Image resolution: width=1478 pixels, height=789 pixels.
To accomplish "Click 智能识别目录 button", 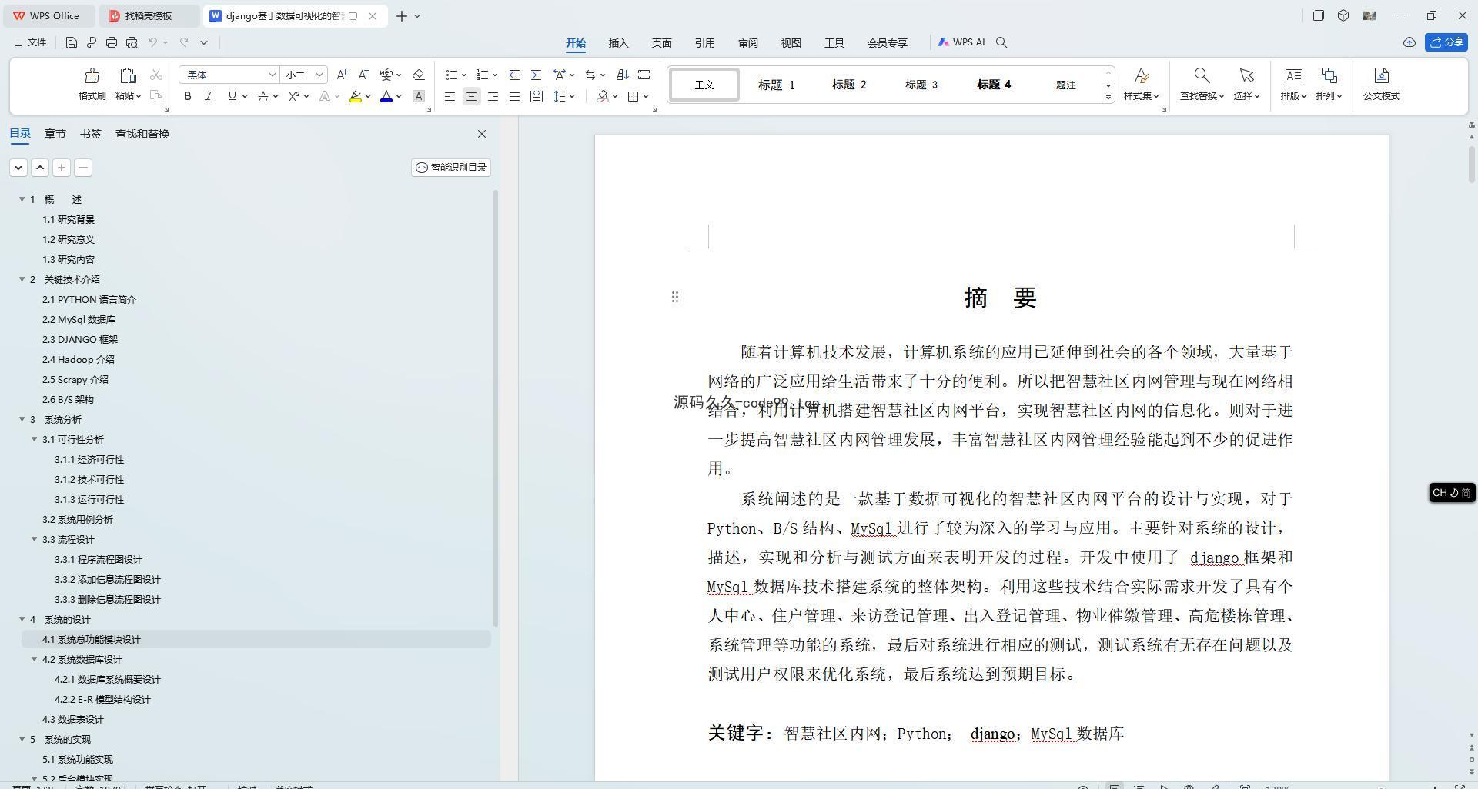I will [451, 168].
